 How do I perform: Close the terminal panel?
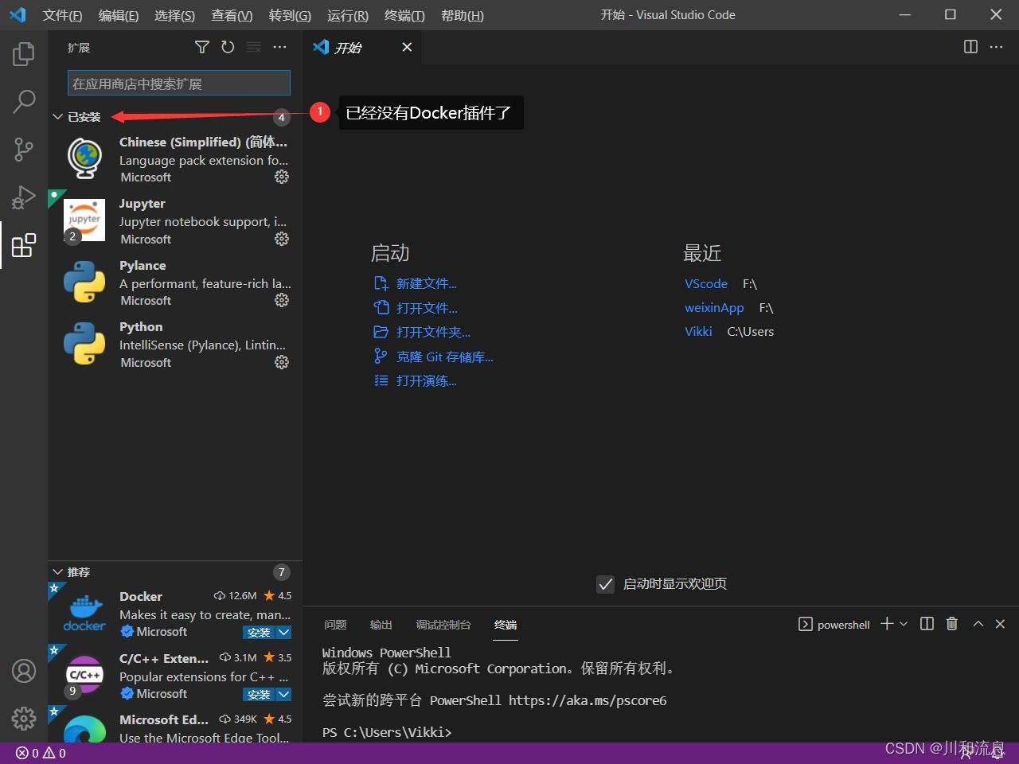point(1001,624)
